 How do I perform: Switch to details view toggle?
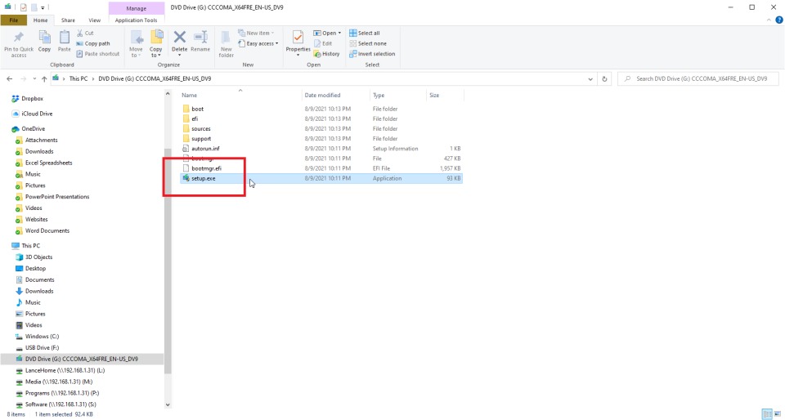(x=766, y=414)
